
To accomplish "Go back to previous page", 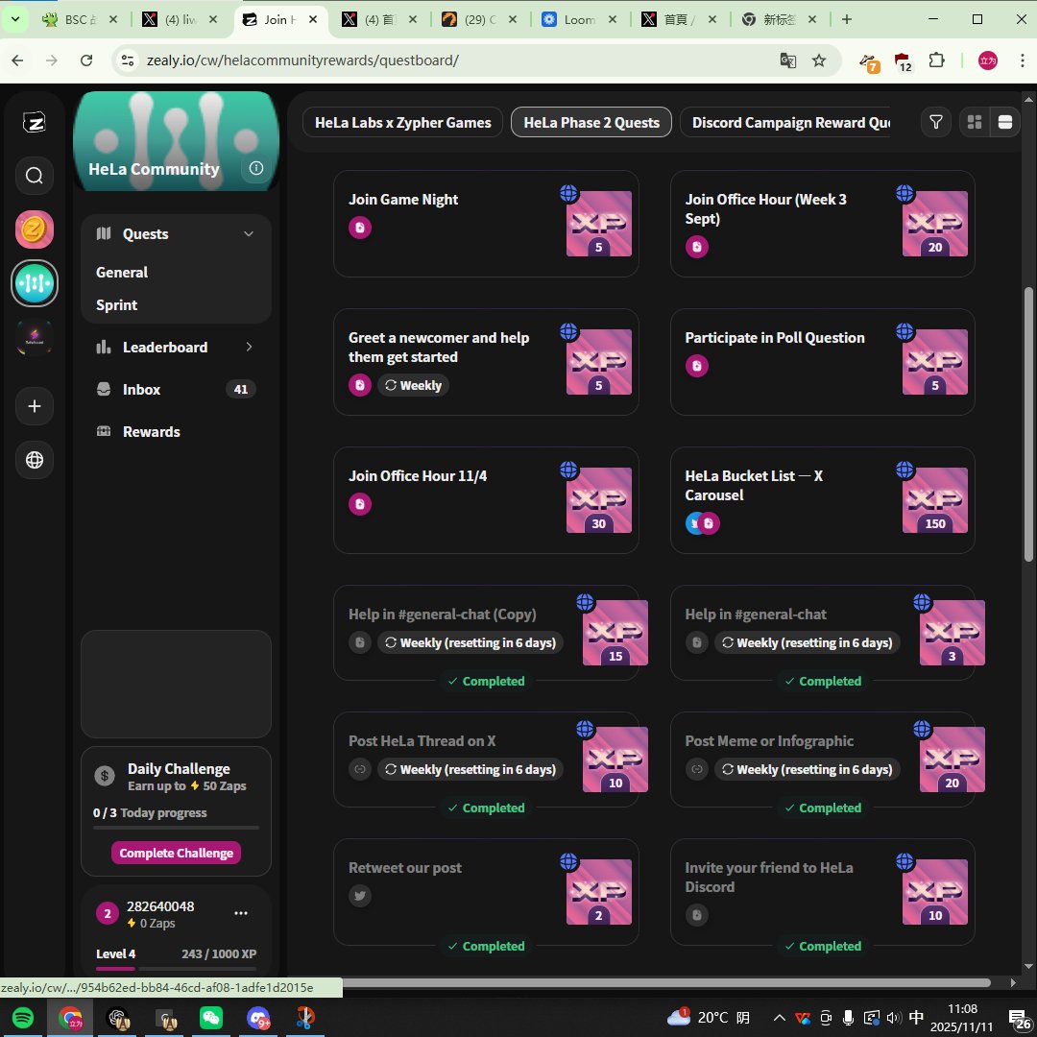I will [x=18, y=60].
